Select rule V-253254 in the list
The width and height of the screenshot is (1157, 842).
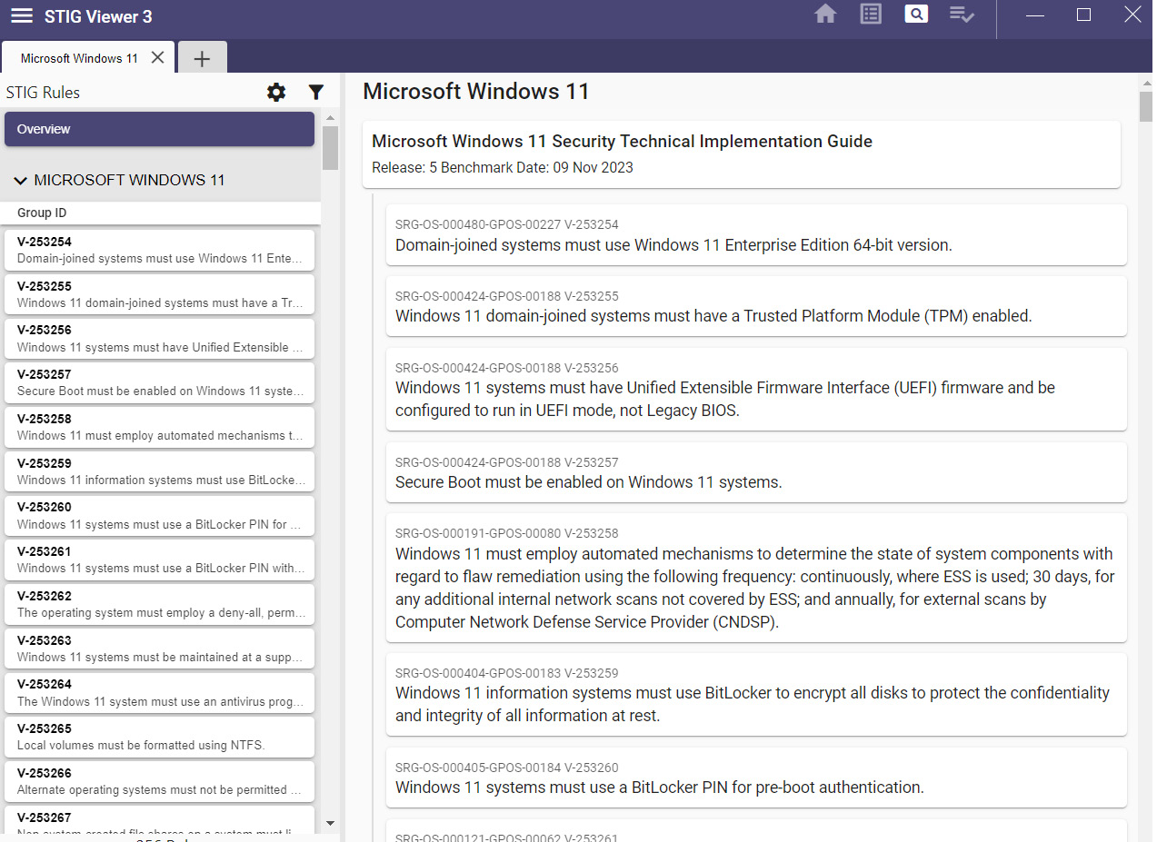(159, 250)
